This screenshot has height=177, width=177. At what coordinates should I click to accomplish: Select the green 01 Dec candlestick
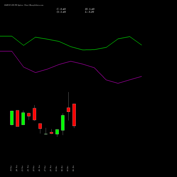coord(57,132)
